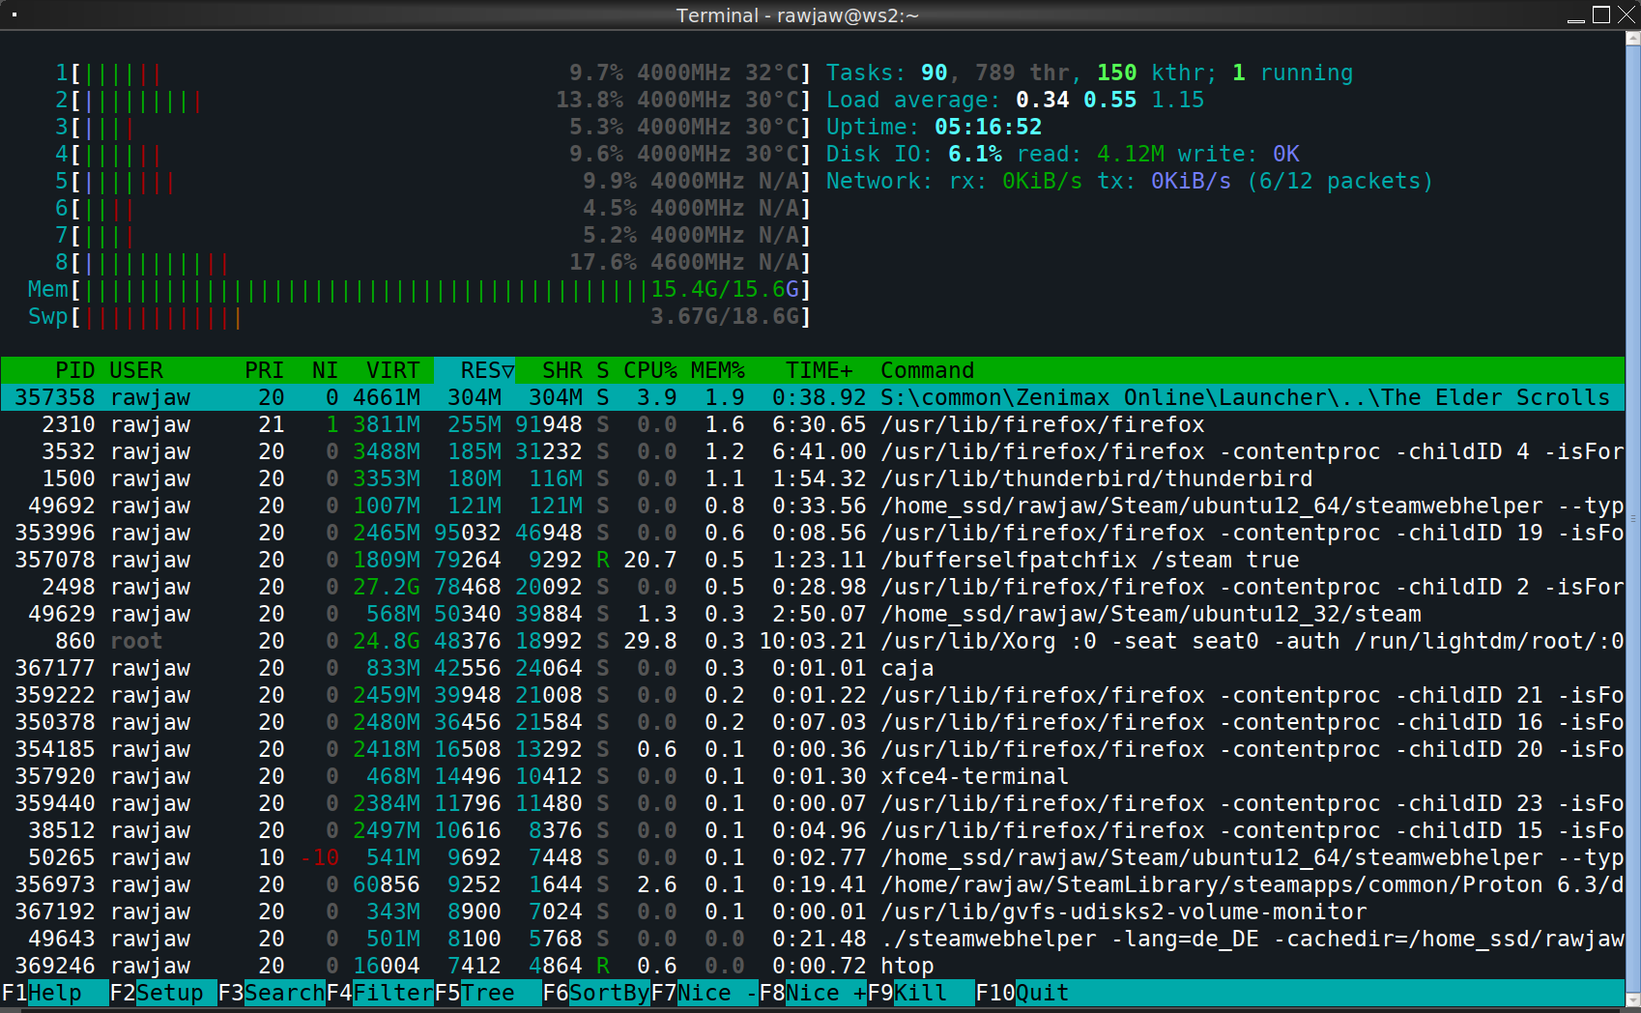Viewport: 1641px width, 1013px height.
Task: Sort by the VIRT column header
Action: 392,370
